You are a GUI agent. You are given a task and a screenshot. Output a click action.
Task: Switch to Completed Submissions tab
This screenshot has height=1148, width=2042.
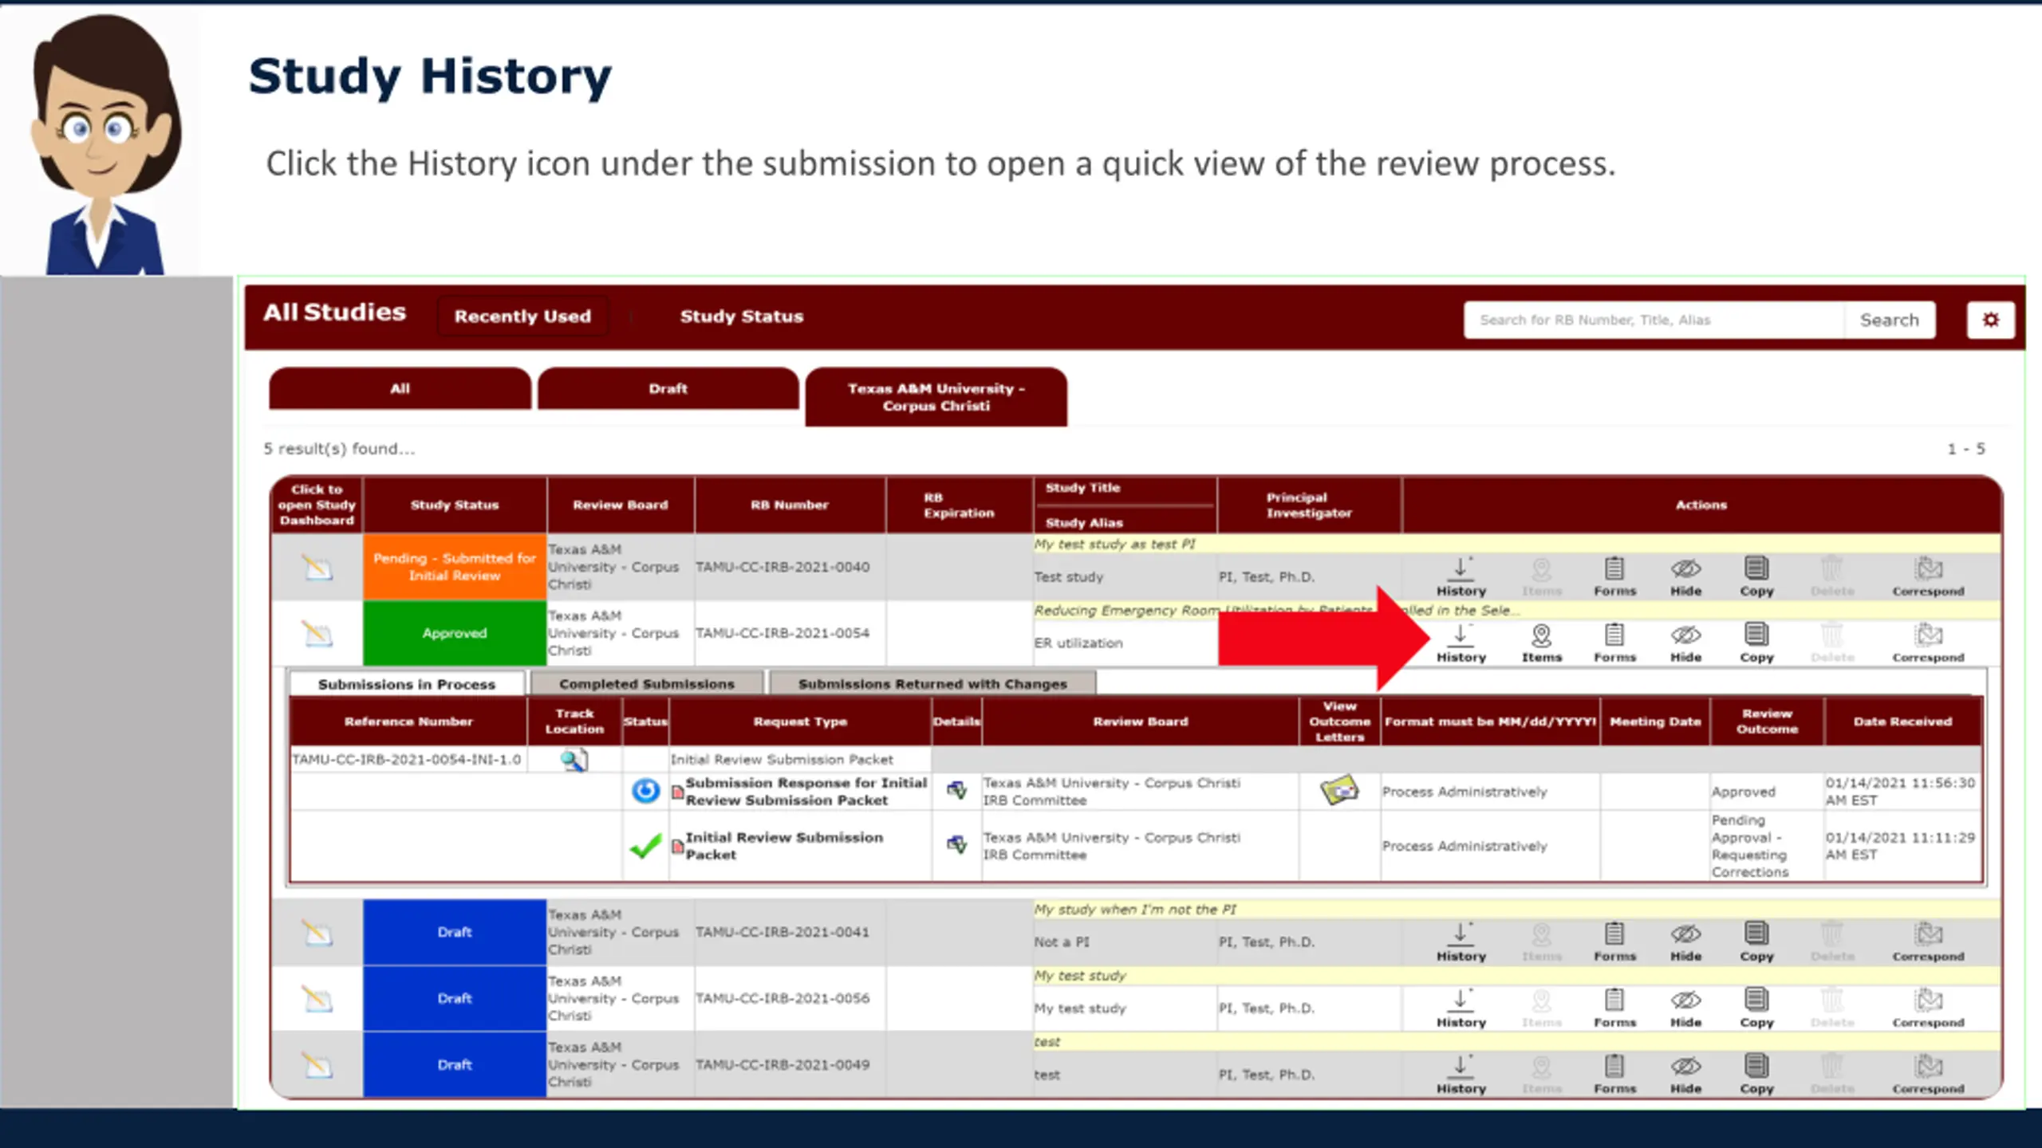click(x=647, y=684)
